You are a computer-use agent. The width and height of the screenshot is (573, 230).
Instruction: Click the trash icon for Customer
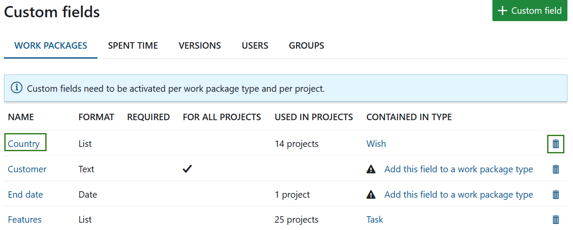pos(555,169)
